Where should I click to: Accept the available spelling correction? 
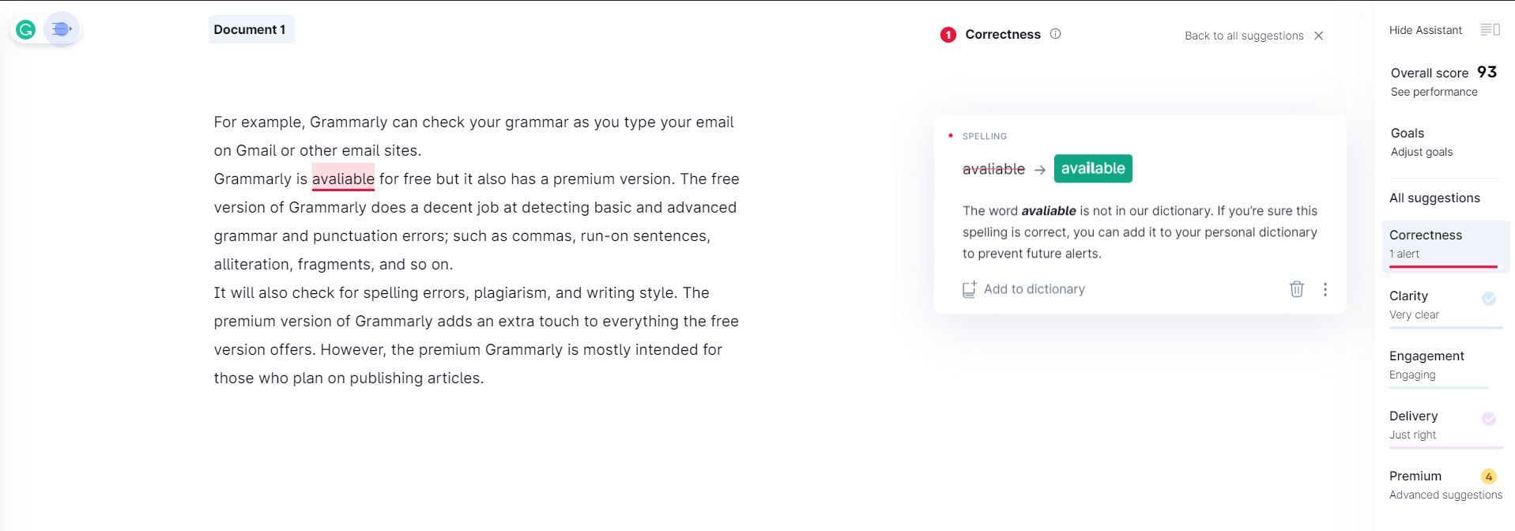tap(1093, 168)
